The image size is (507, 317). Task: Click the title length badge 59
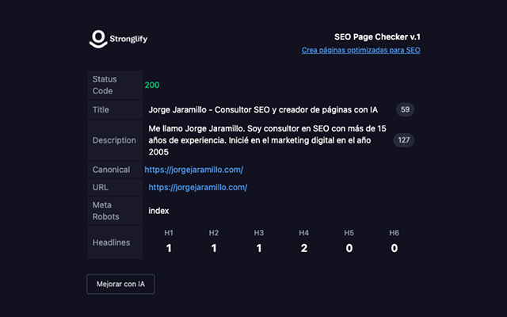coord(405,109)
